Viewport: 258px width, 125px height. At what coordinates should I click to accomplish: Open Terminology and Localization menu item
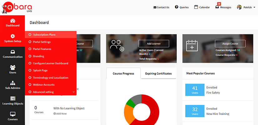[51, 77]
